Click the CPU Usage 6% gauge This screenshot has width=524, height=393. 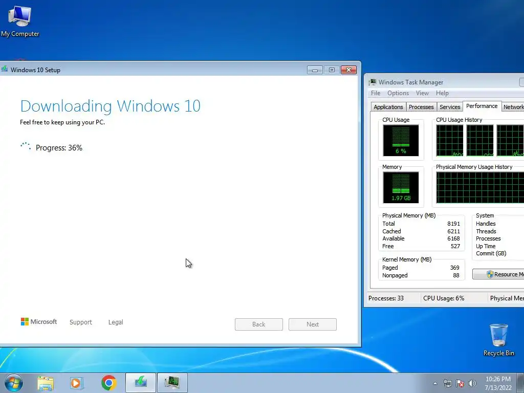[401, 140]
